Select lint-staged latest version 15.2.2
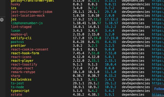164x97 pixels. click(110, 27)
